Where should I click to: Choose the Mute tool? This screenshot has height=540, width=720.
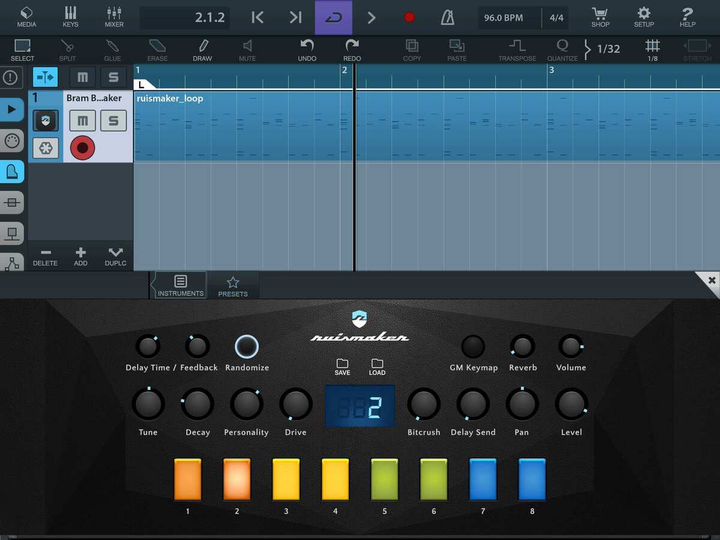tap(247, 50)
